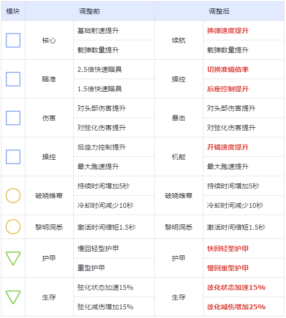Select the green triangle icon beside 生存
The image size is (286, 318).
(13, 297)
